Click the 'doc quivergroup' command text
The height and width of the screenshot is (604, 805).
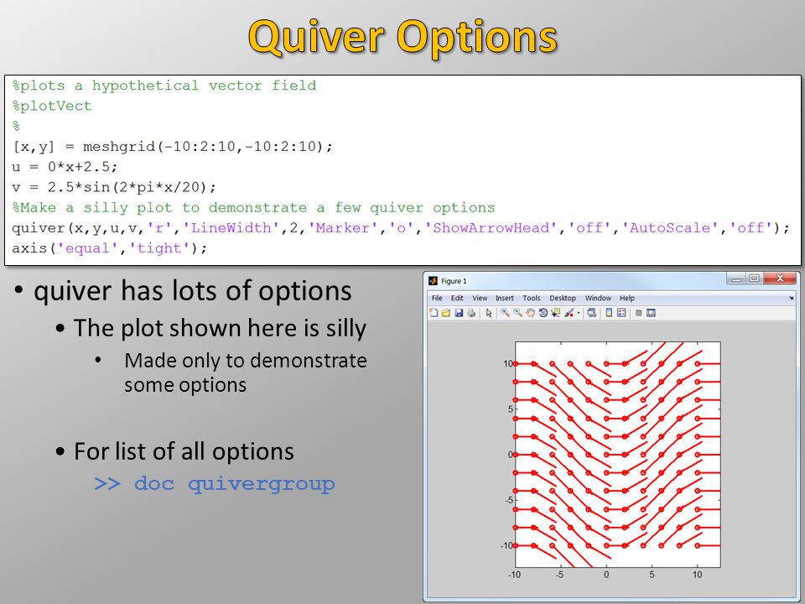235,484
